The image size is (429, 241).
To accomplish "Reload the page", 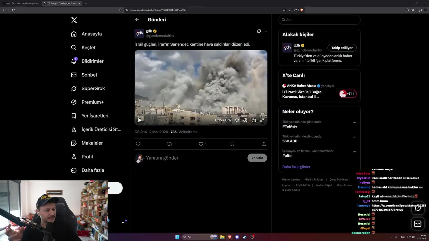I will pos(14,10).
